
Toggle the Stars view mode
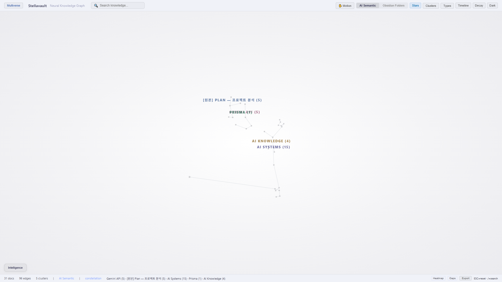(x=415, y=5)
